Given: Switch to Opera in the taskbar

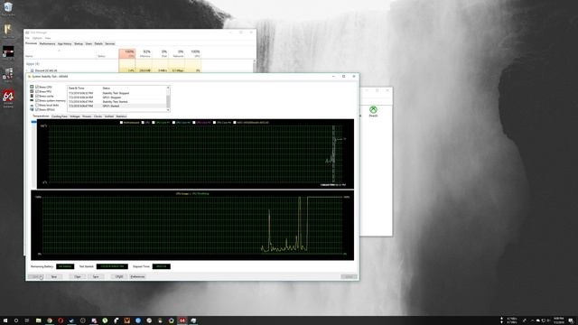Looking at the screenshot, I should [x=61, y=320].
